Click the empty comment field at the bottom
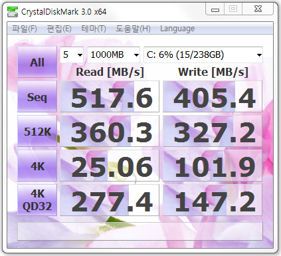 click(140, 231)
